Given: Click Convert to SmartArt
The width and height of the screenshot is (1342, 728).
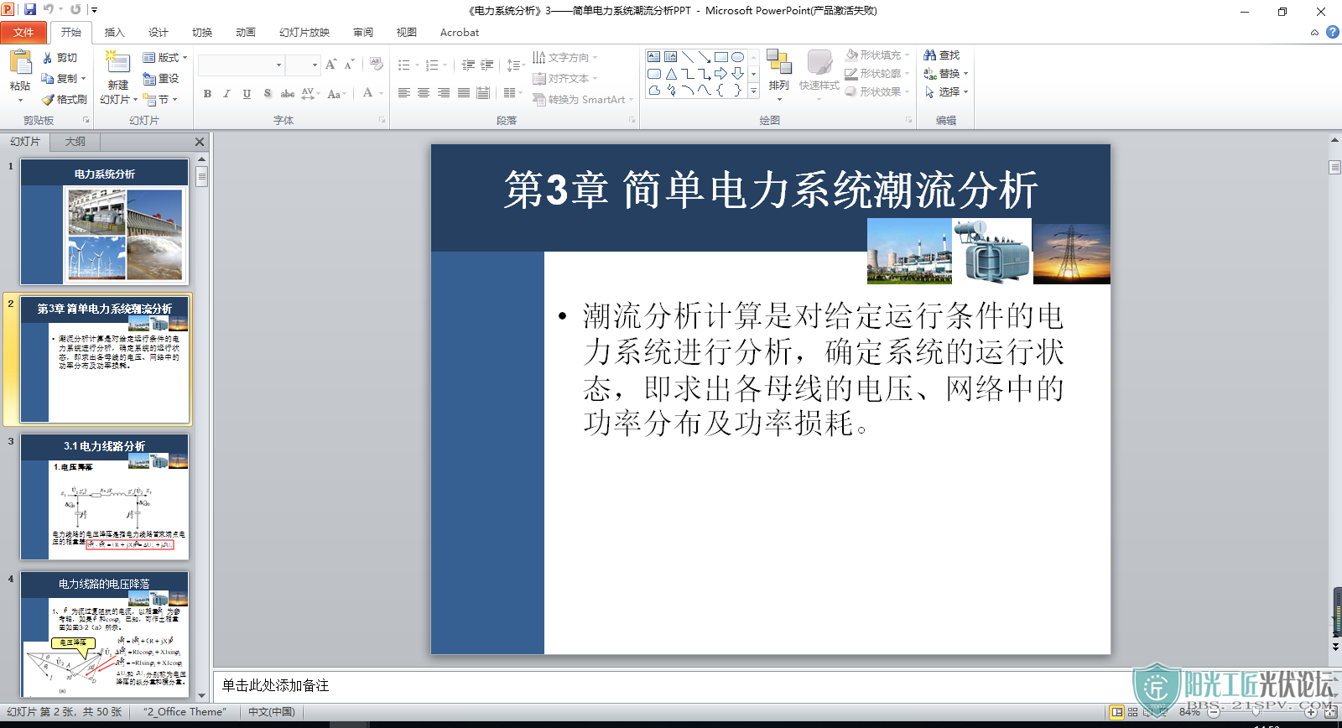Looking at the screenshot, I should [584, 99].
